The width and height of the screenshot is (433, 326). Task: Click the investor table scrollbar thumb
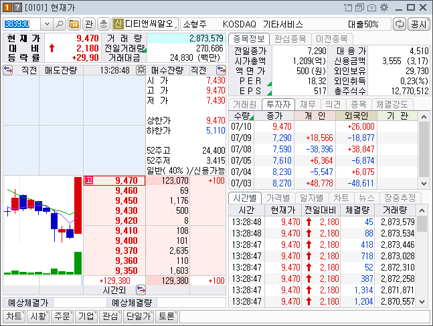pos(424,150)
